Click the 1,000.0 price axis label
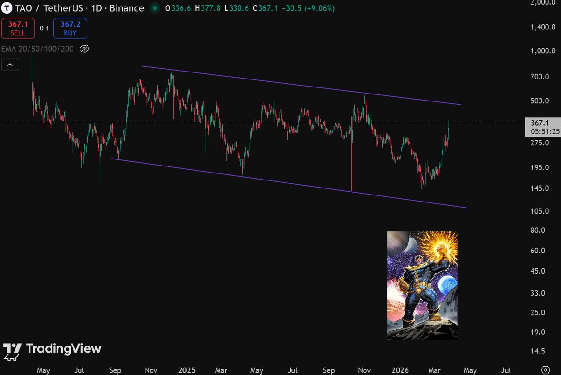 point(543,51)
